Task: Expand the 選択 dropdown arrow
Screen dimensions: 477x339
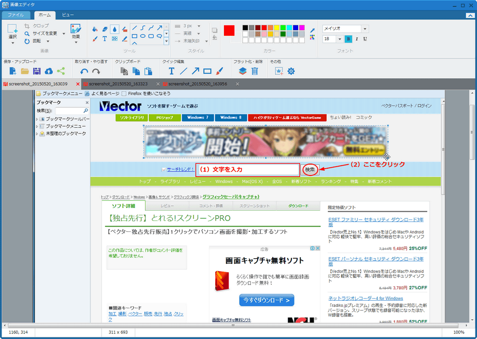Action: 13,43
